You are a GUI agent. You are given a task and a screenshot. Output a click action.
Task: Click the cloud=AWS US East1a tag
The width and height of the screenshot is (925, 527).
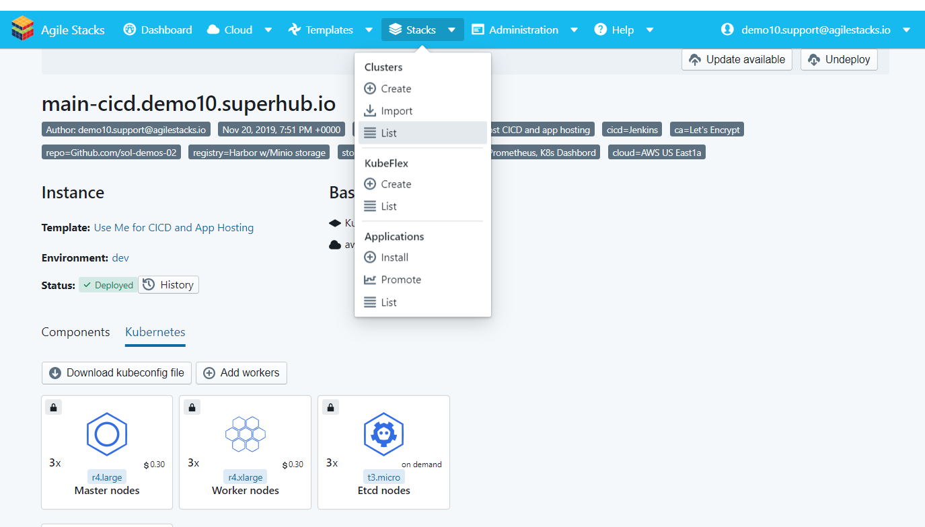pyautogui.click(x=657, y=153)
